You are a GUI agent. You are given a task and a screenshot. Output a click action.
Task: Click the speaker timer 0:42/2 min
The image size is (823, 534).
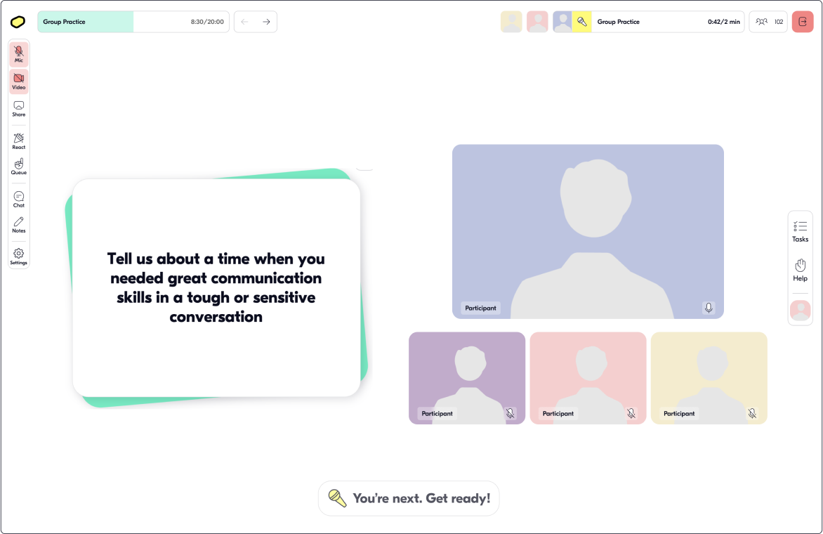[x=724, y=22]
